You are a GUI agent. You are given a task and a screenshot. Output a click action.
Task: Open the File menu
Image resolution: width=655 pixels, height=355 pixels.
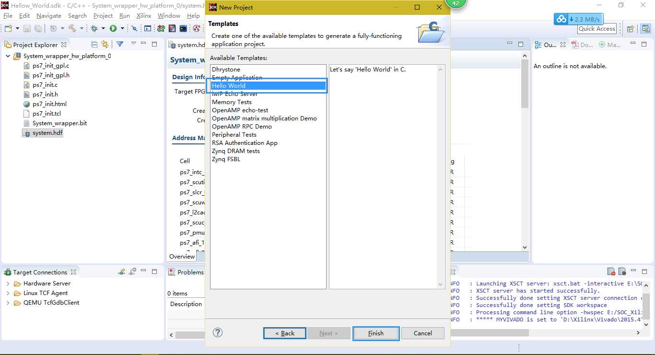[8, 16]
